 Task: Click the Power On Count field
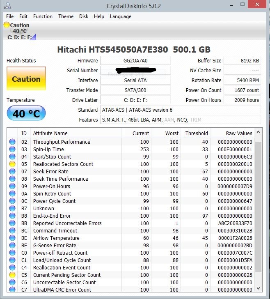(242, 90)
